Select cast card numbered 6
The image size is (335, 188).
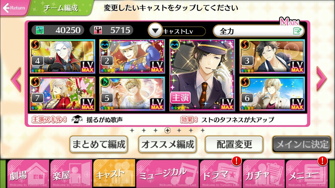click(x=272, y=94)
